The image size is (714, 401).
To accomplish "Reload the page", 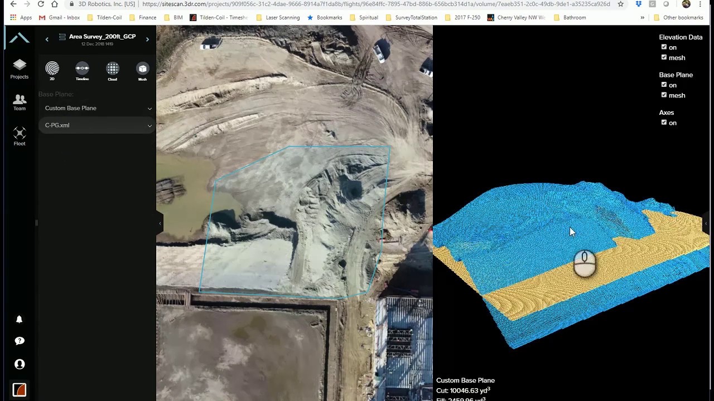I will click(x=41, y=4).
